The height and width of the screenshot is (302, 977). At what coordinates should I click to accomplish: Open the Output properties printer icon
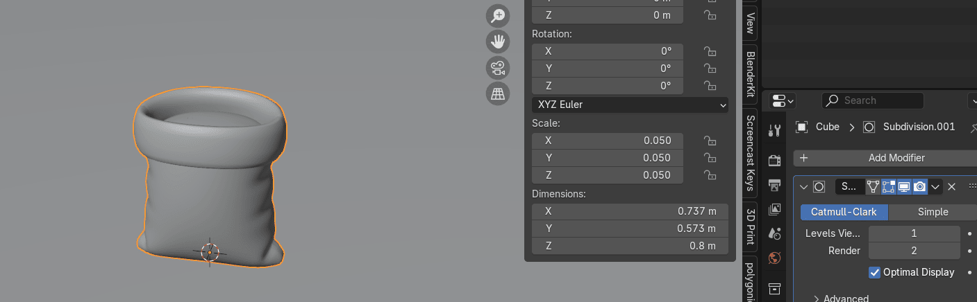(x=775, y=185)
